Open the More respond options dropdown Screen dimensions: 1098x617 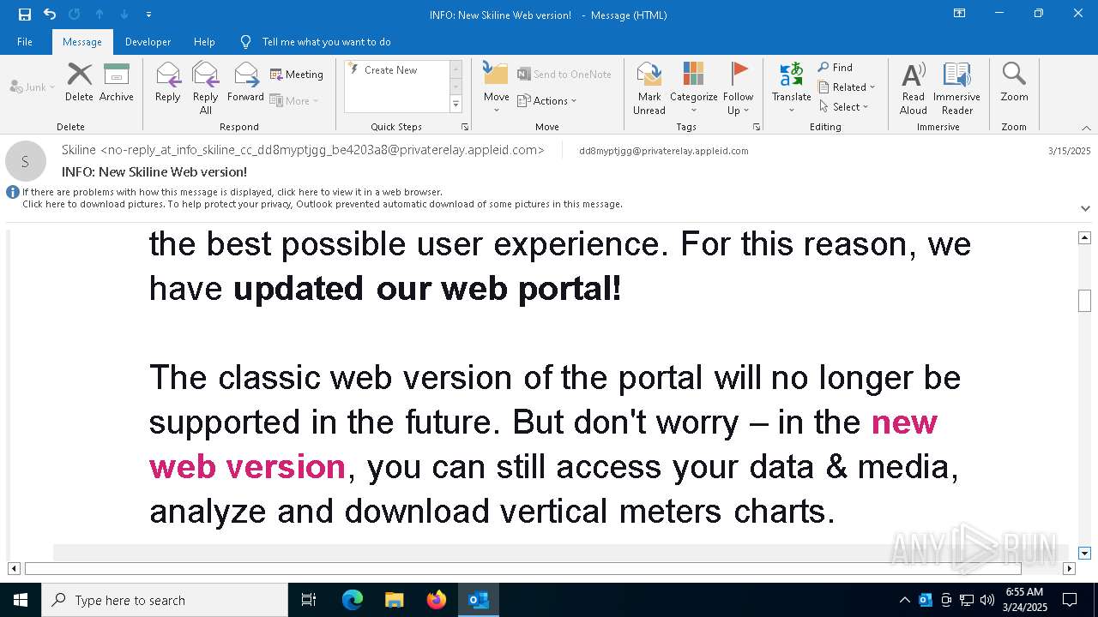294,100
